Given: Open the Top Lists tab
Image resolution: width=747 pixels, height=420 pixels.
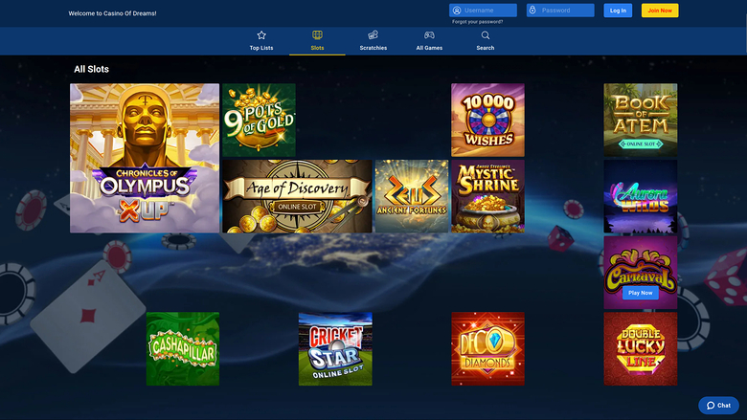Looking at the screenshot, I should click(x=261, y=41).
